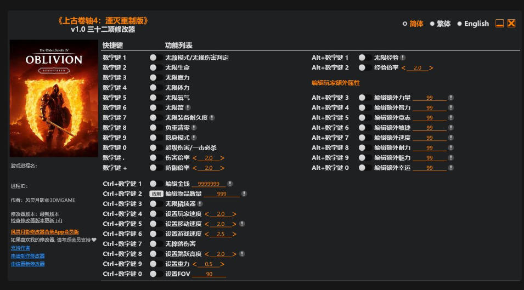524x290 pixels.
Task: Click Oblivion Remastered cover image
Action: tap(54, 99)
